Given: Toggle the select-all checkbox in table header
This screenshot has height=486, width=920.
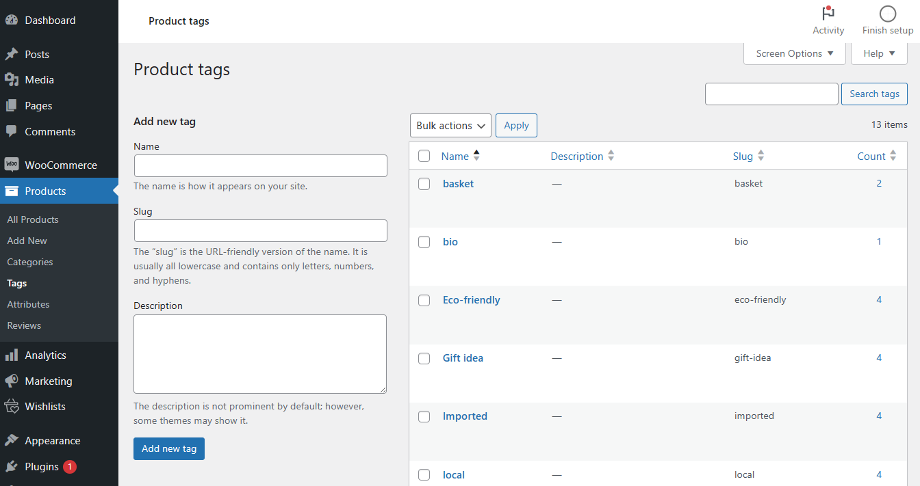Looking at the screenshot, I should pyautogui.click(x=424, y=156).
